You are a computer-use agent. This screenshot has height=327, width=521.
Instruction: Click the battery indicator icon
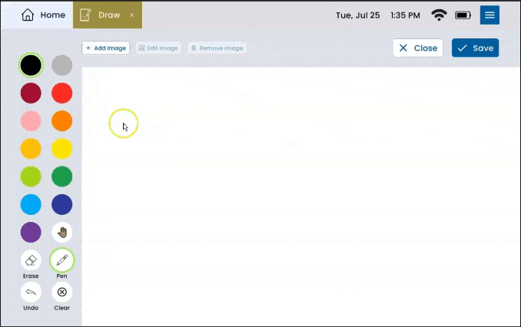coord(463,15)
